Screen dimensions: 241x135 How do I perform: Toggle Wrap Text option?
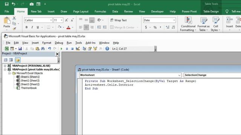pyautogui.click(x=119, y=20)
